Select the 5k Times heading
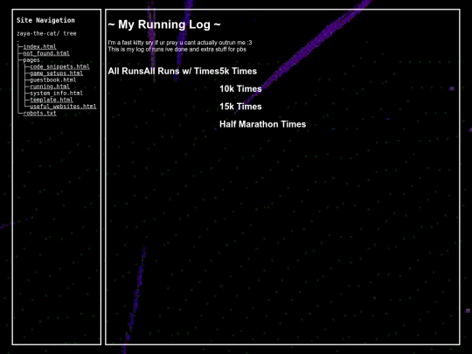 (238, 71)
